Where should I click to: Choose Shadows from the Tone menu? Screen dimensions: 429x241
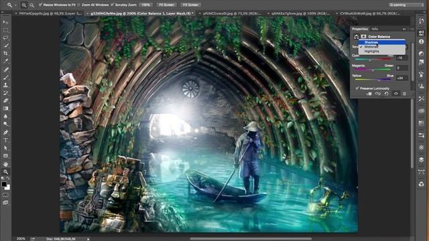click(381, 42)
